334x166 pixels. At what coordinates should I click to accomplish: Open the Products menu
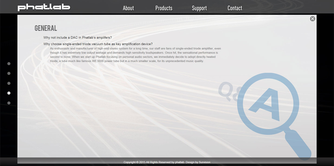(x=164, y=8)
